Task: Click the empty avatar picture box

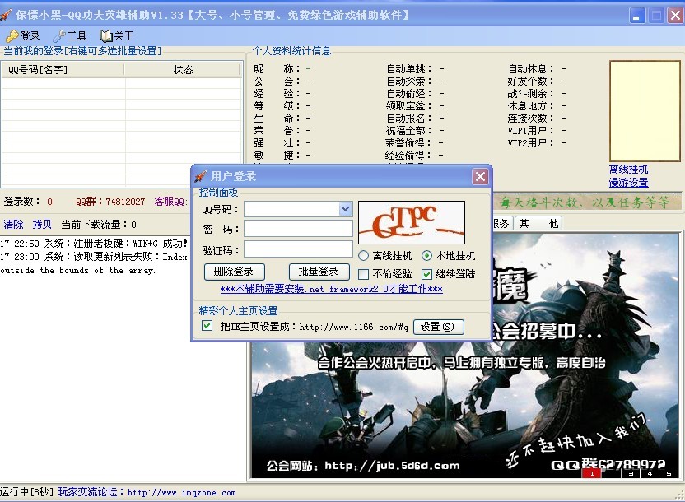Action: coord(645,111)
